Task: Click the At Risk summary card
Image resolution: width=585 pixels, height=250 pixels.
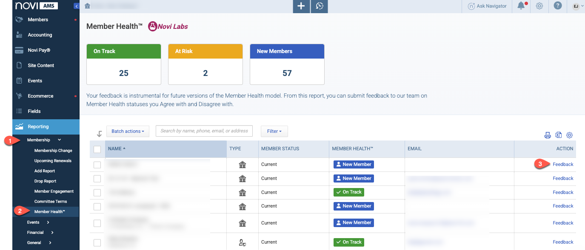Action: click(x=205, y=64)
